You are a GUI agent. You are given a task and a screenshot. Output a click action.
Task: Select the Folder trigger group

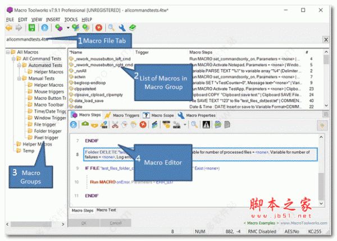tap(48, 131)
